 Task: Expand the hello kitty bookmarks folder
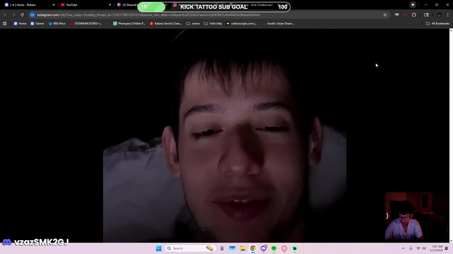[213, 24]
